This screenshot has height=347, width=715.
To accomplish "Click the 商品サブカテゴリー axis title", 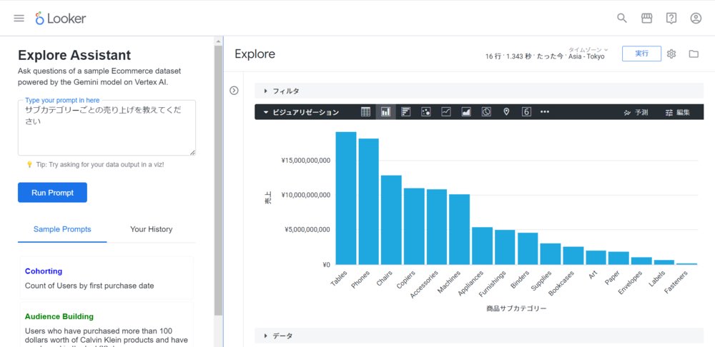I will click(x=516, y=308).
